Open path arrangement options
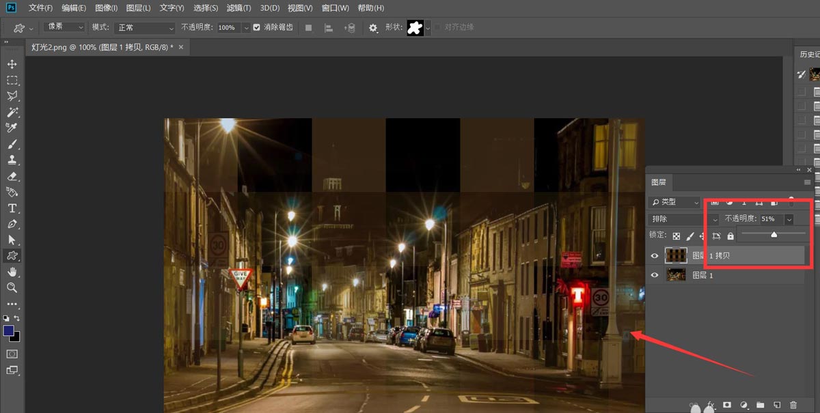 [x=350, y=27]
